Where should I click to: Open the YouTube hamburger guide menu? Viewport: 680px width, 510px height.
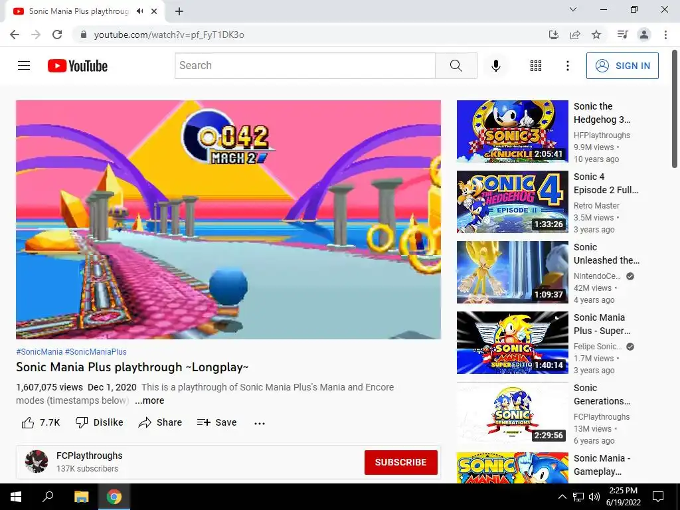(x=24, y=66)
